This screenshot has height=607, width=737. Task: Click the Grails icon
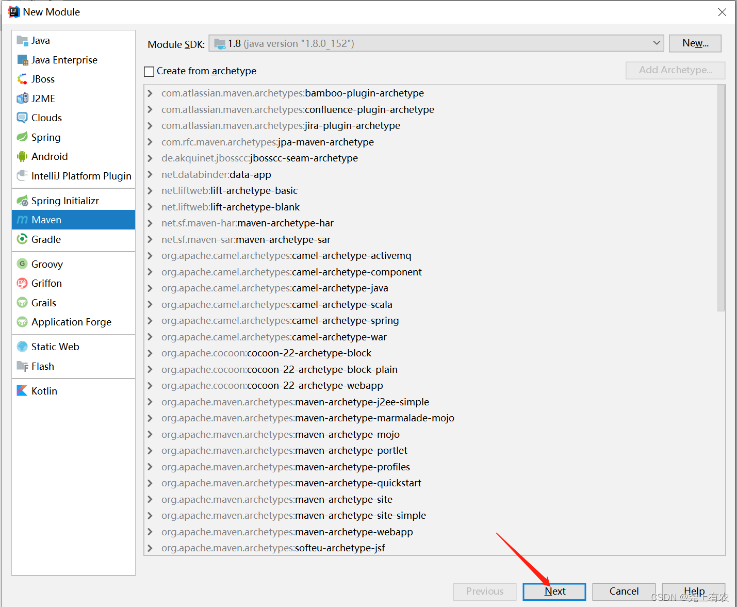click(22, 303)
